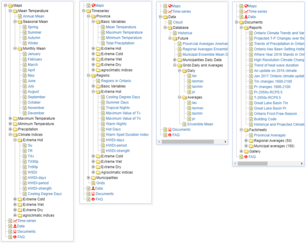Expand Municipal averages (150) folder

pos(246,146)
